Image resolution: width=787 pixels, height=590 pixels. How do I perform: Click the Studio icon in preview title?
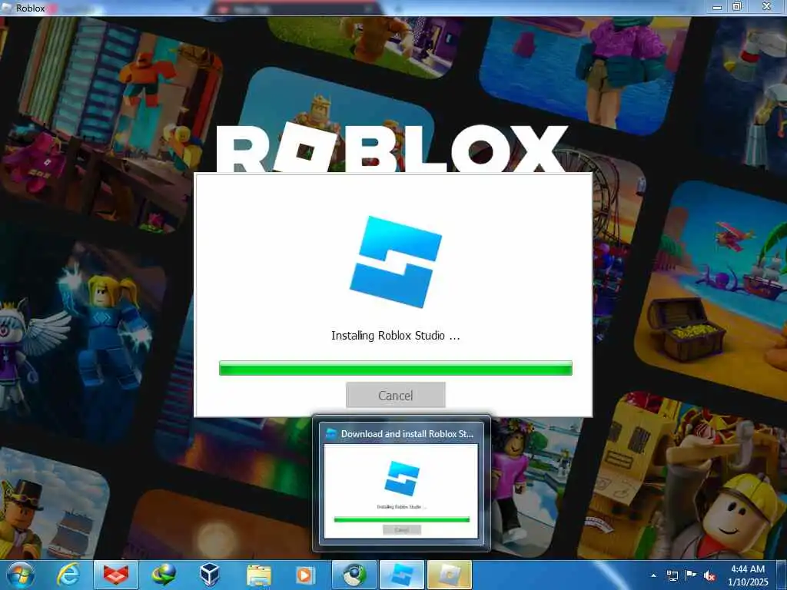pyautogui.click(x=330, y=433)
